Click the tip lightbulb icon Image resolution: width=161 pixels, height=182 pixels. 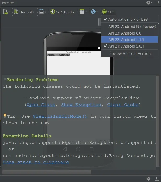pos(5,116)
